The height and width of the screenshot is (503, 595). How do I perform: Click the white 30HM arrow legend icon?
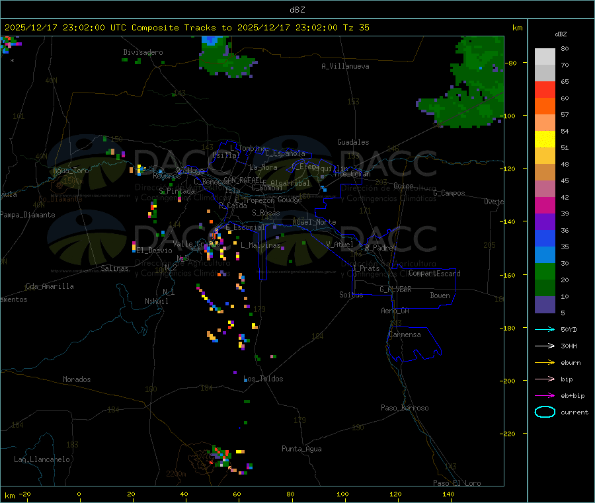click(545, 346)
